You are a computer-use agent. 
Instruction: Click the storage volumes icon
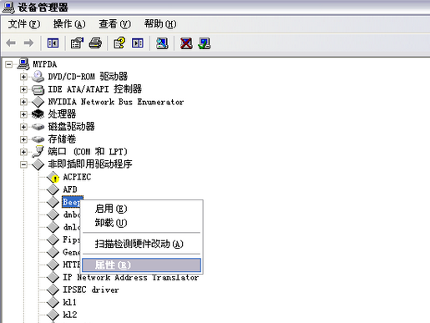click(38, 139)
